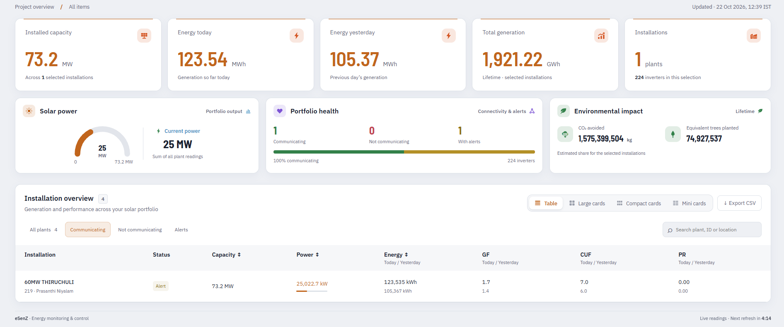This screenshot has width=784, height=327.
Task: Click the portfolio health communication progress bar
Action: 404,152
